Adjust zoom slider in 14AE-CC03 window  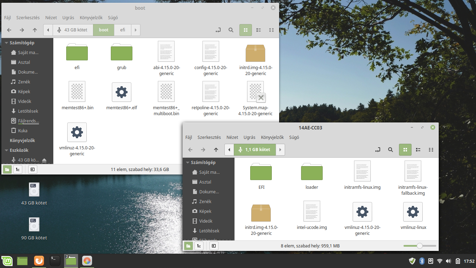[x=420, y=246]
